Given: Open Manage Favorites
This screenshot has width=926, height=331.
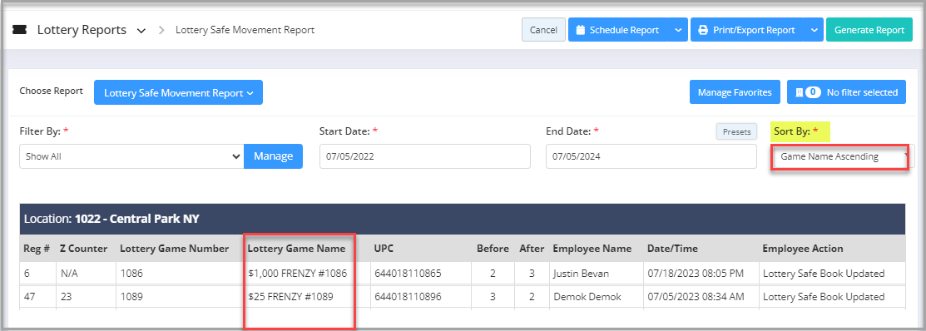Looking at the screenshot, I should [735, 92].
